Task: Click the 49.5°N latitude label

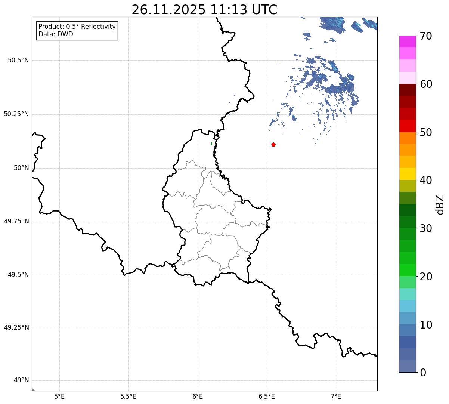Action: pyautogui.click(x=18, y=275)
